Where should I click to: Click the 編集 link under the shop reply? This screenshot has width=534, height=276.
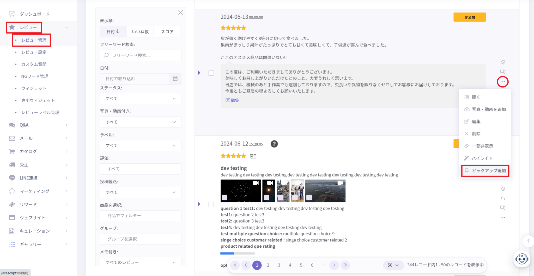tap(232, 100)
